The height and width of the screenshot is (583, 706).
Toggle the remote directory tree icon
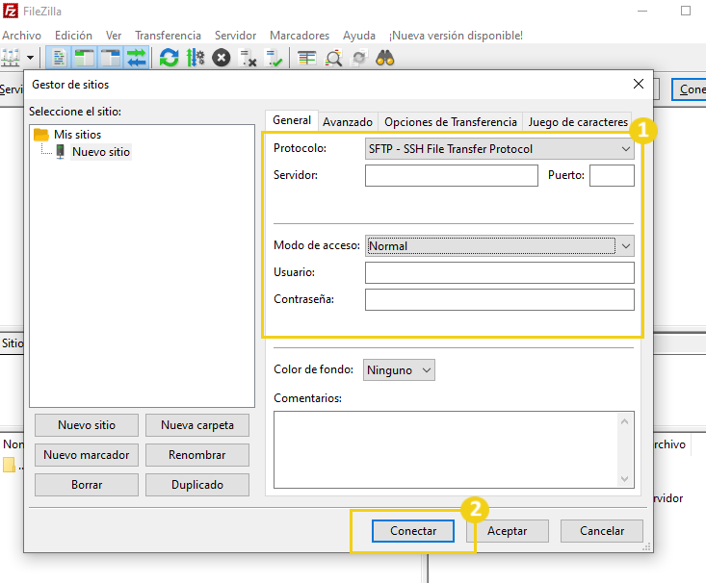pyautogui.click(x=111, y=58)
